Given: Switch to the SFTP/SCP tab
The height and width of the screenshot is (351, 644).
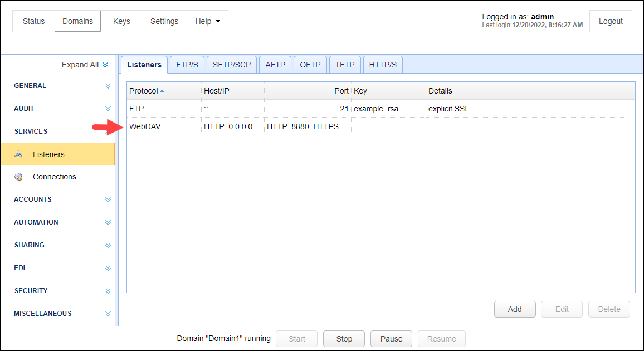Looking at the screenshot, I should (232, 65).
